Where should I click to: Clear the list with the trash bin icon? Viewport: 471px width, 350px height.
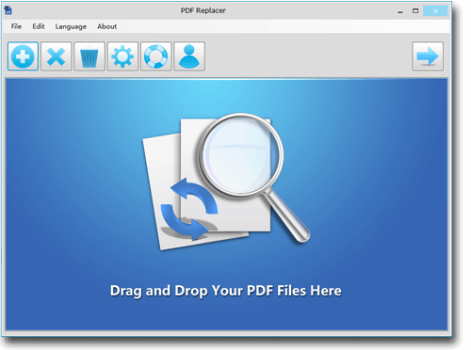point(89,56)
